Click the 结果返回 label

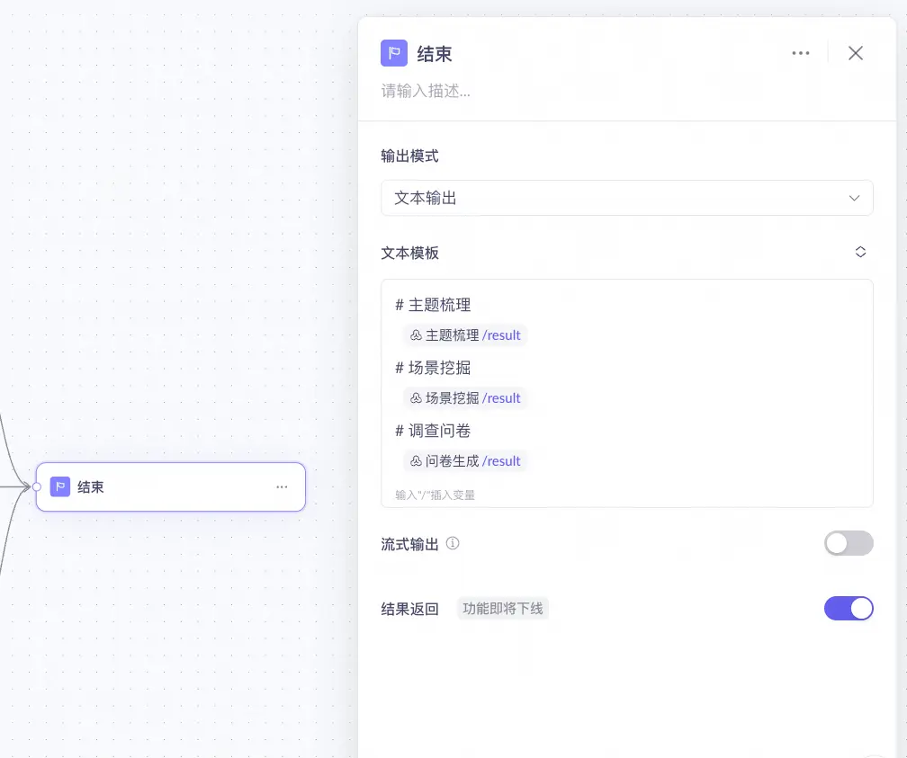tap(409, 609)
